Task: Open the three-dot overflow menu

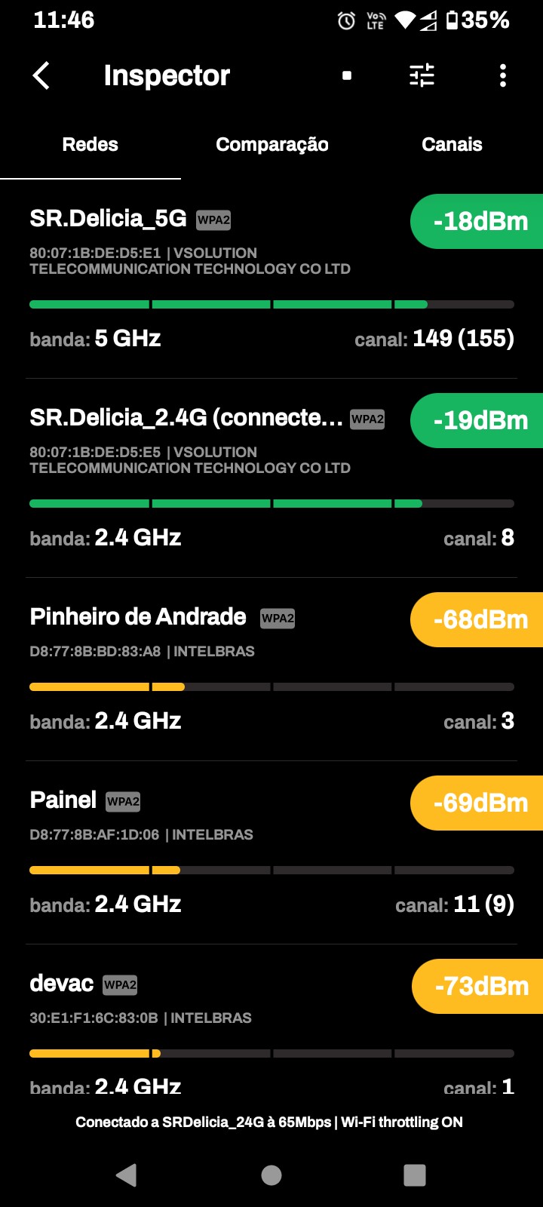Action: (503, 75)
